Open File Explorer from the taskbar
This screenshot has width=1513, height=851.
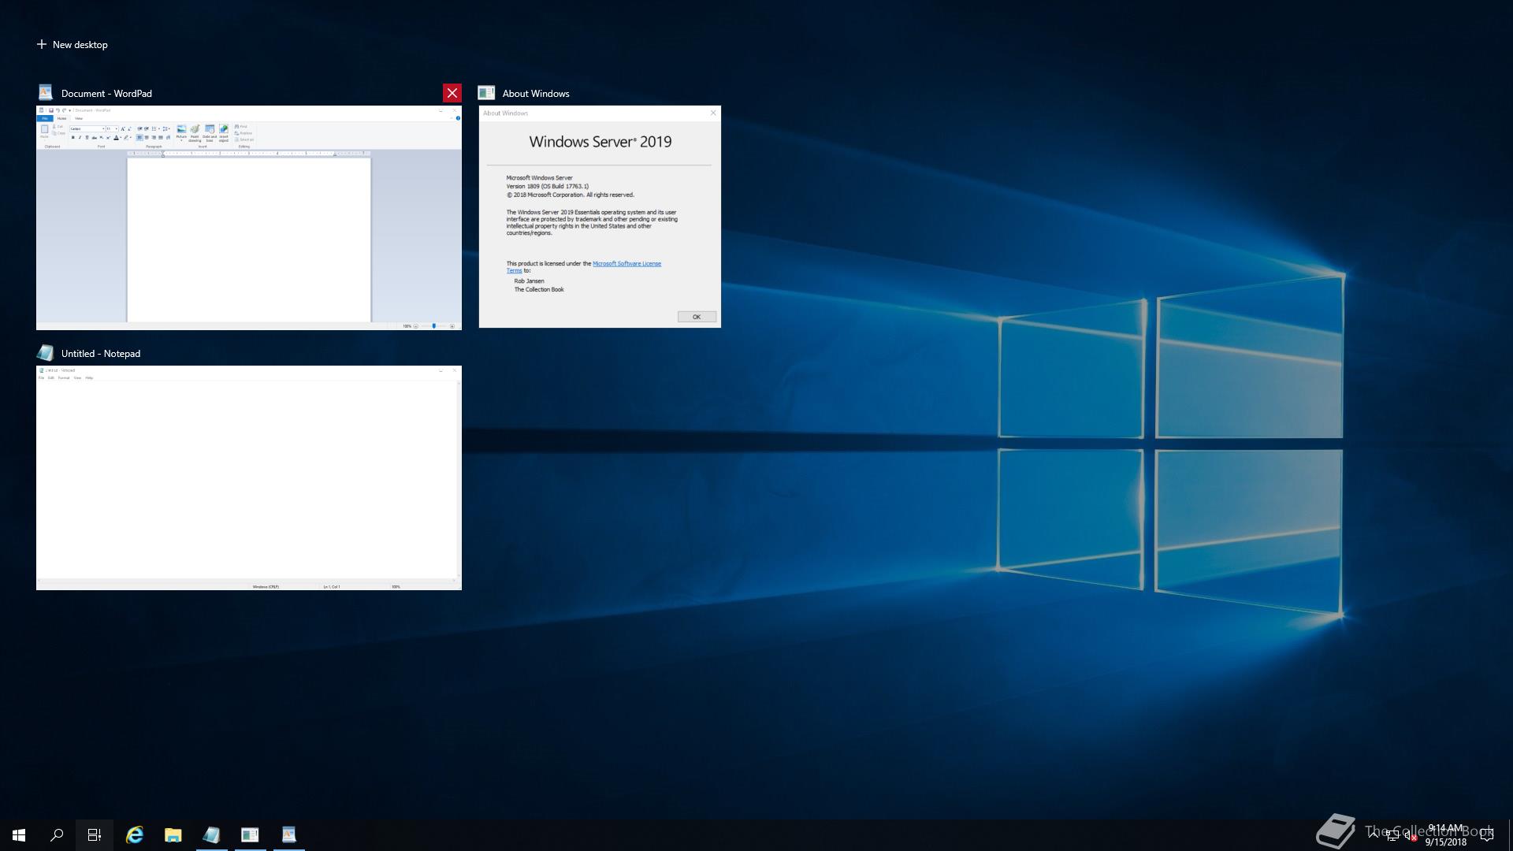[173, 835]
